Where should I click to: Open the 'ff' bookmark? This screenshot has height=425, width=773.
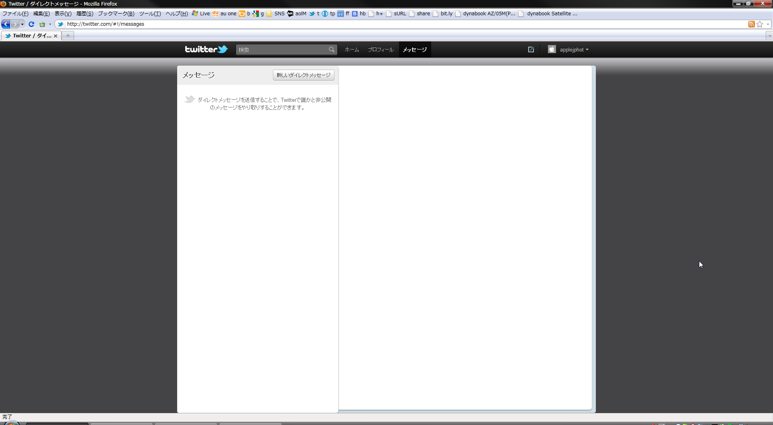343,13
